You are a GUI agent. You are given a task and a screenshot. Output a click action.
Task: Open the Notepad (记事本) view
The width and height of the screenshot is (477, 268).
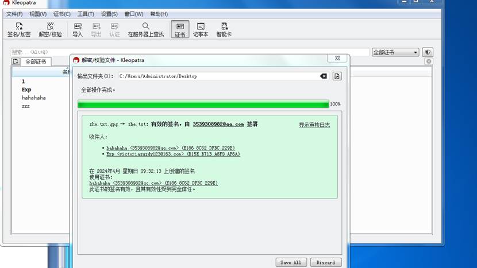click(201, 29)
